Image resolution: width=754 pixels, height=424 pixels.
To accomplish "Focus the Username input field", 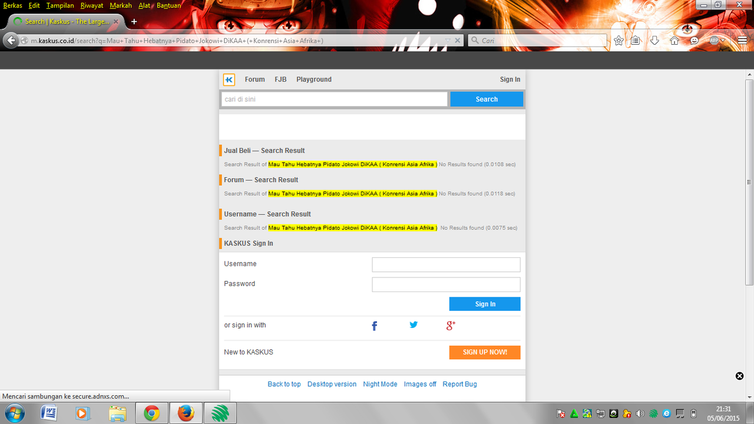I will [446, 264].
